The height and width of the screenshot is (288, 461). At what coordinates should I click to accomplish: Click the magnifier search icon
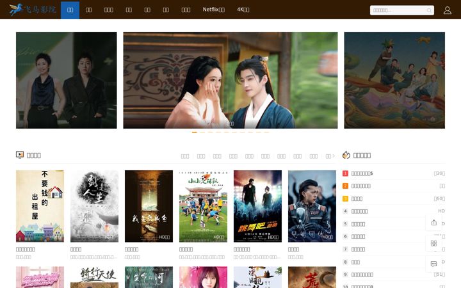[429, 10]
